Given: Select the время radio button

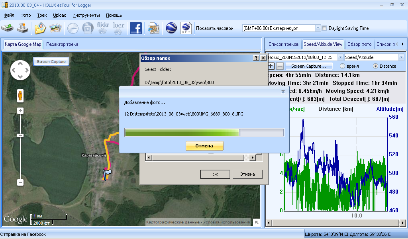Looking at the screenshot, I should click(x=342, y=66).
